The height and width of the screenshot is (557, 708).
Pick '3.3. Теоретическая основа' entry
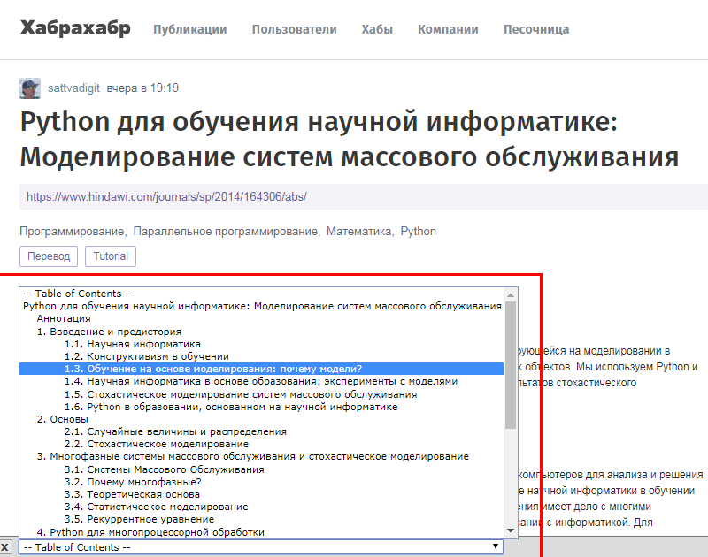pyautogui.click(x=261, y=494)
